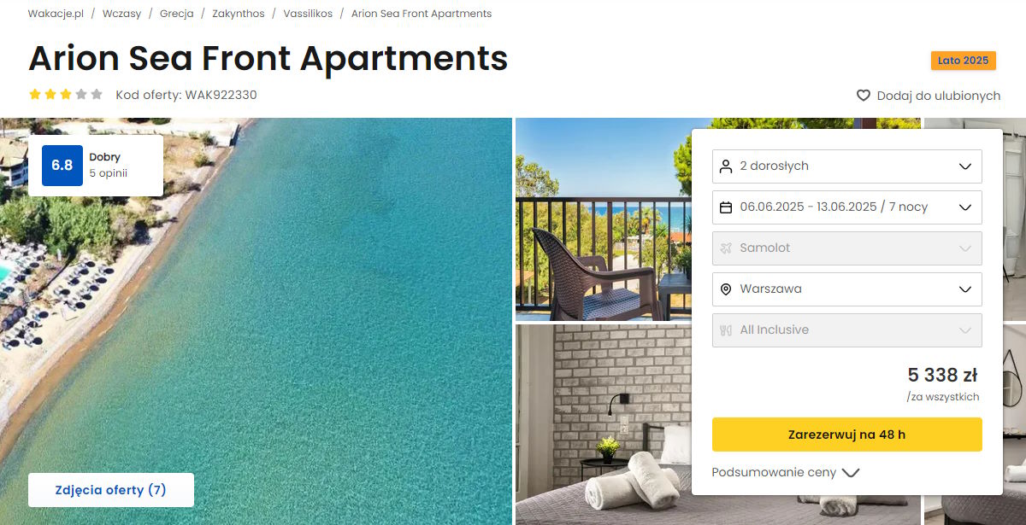Open the balcony sea view photo
Viewport: 1026px width, 525px height.
[604, 219]
